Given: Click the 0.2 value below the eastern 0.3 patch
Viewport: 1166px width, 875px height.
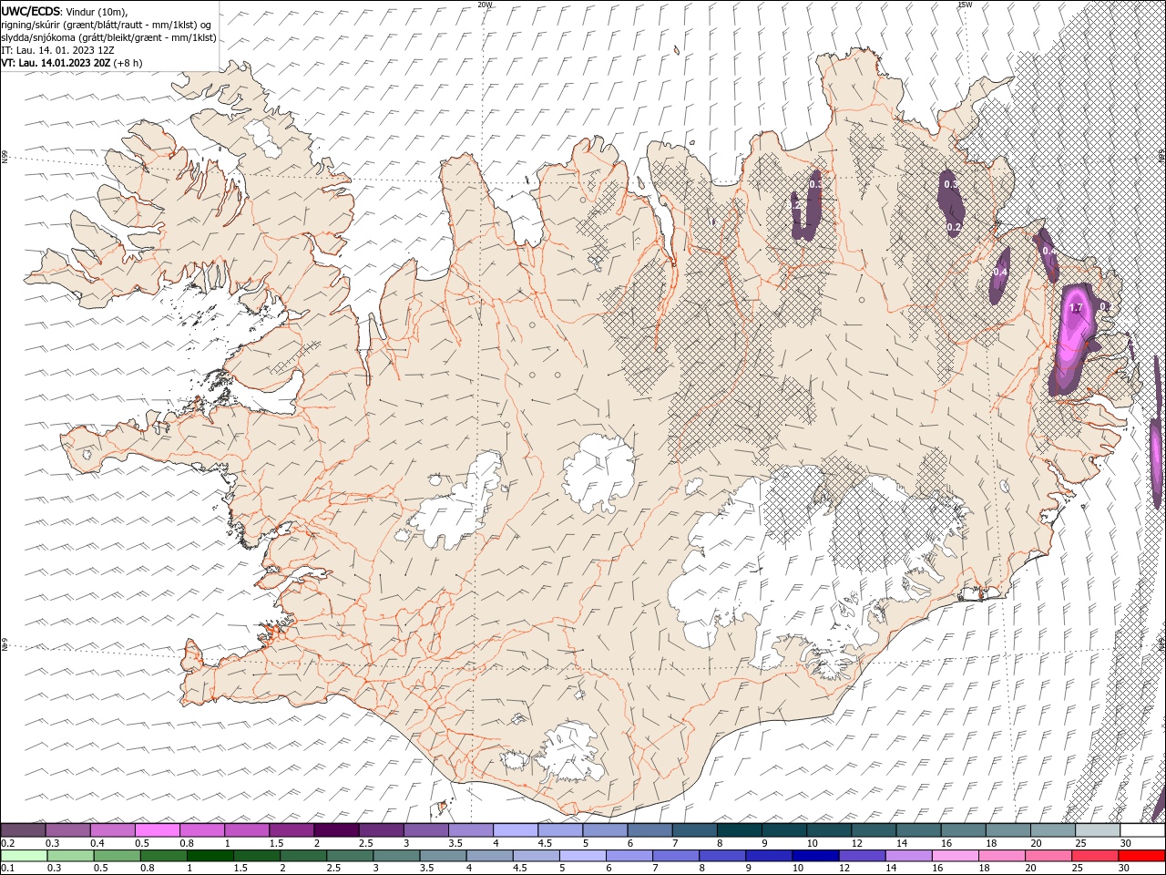Looking at the screenshot, I should 954,227.
